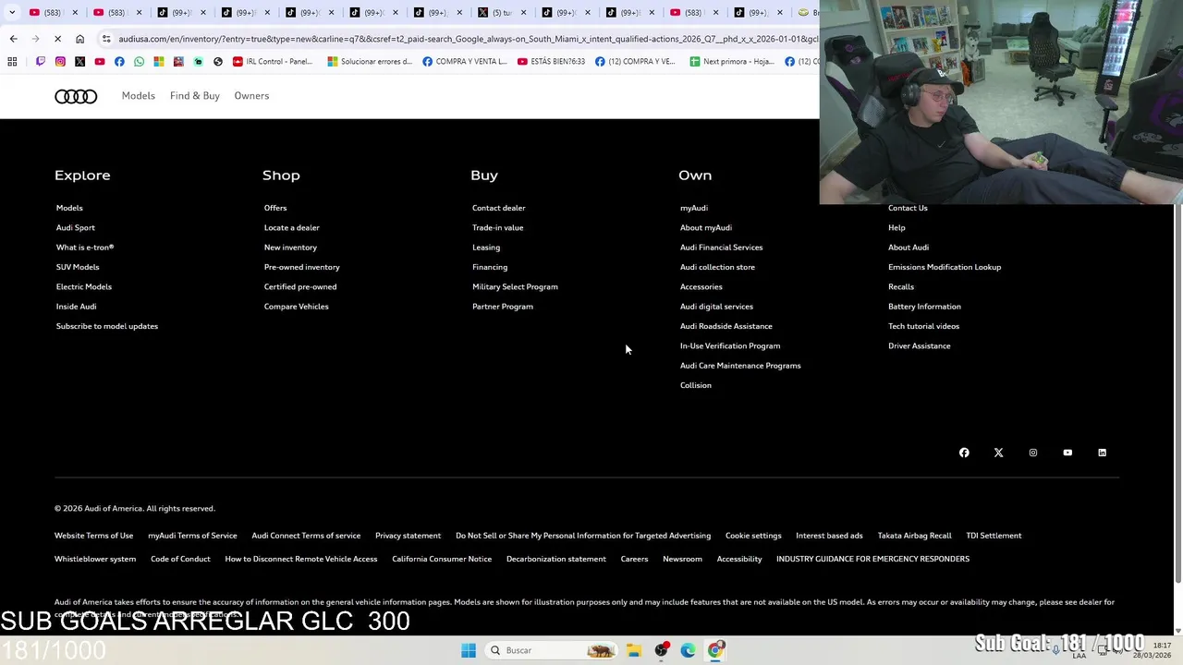Open Pre-owned inventory link
Screen dimensions: 1183x665
click(302, 267)
